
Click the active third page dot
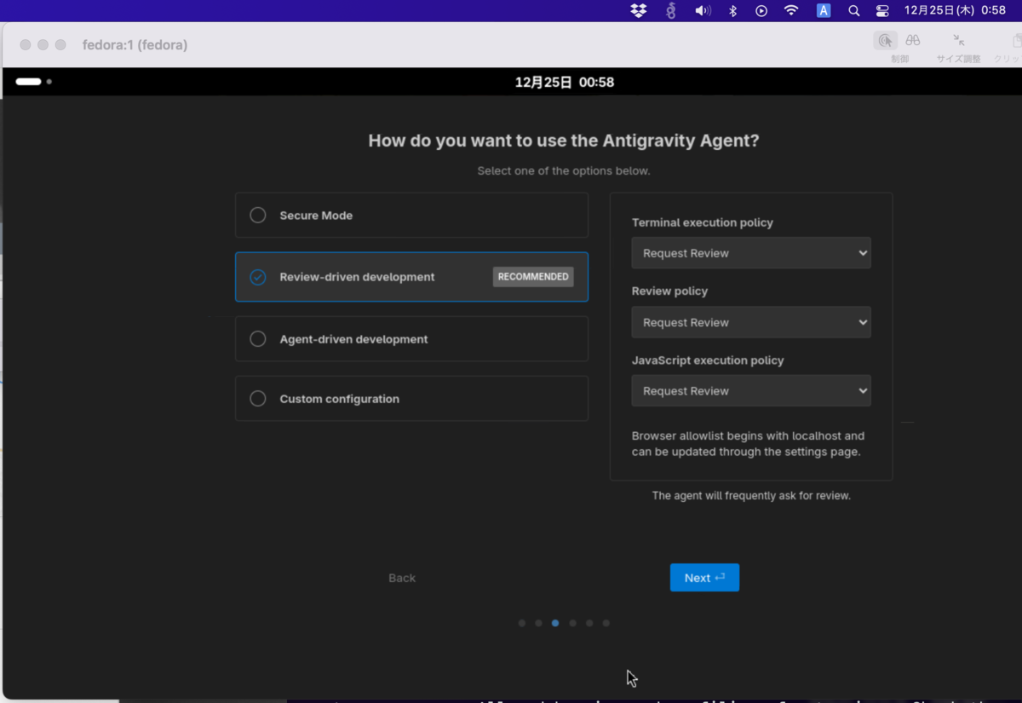(555, 623)
